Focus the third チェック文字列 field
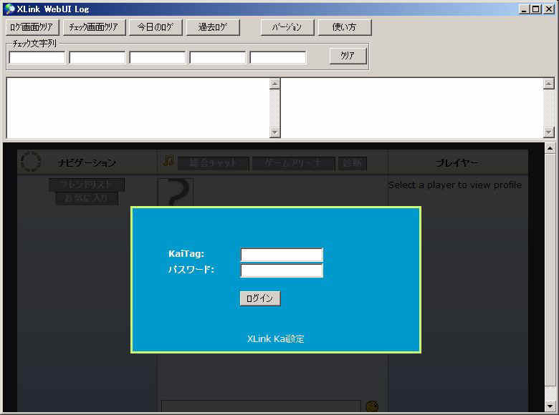 pos(158,58)
